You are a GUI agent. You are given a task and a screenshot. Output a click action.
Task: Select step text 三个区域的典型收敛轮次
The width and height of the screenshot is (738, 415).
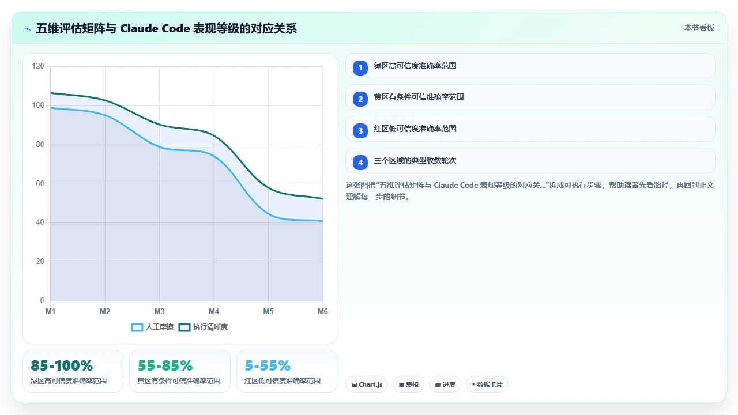(x=415, y=161)
